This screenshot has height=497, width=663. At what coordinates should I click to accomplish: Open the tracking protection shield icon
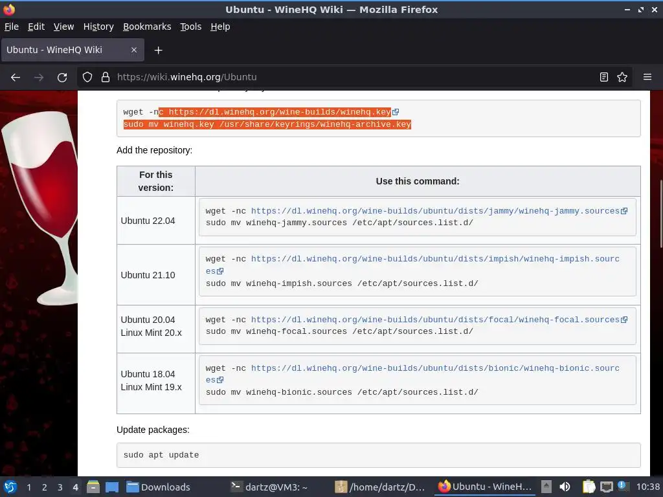(x=87, y=78)
